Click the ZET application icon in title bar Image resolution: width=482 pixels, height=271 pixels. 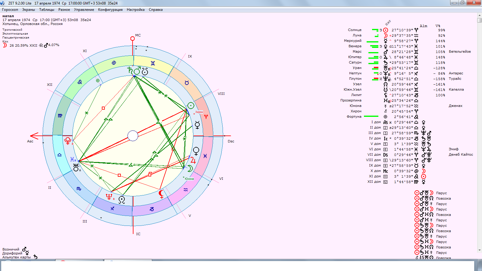[x=2, y=3]
